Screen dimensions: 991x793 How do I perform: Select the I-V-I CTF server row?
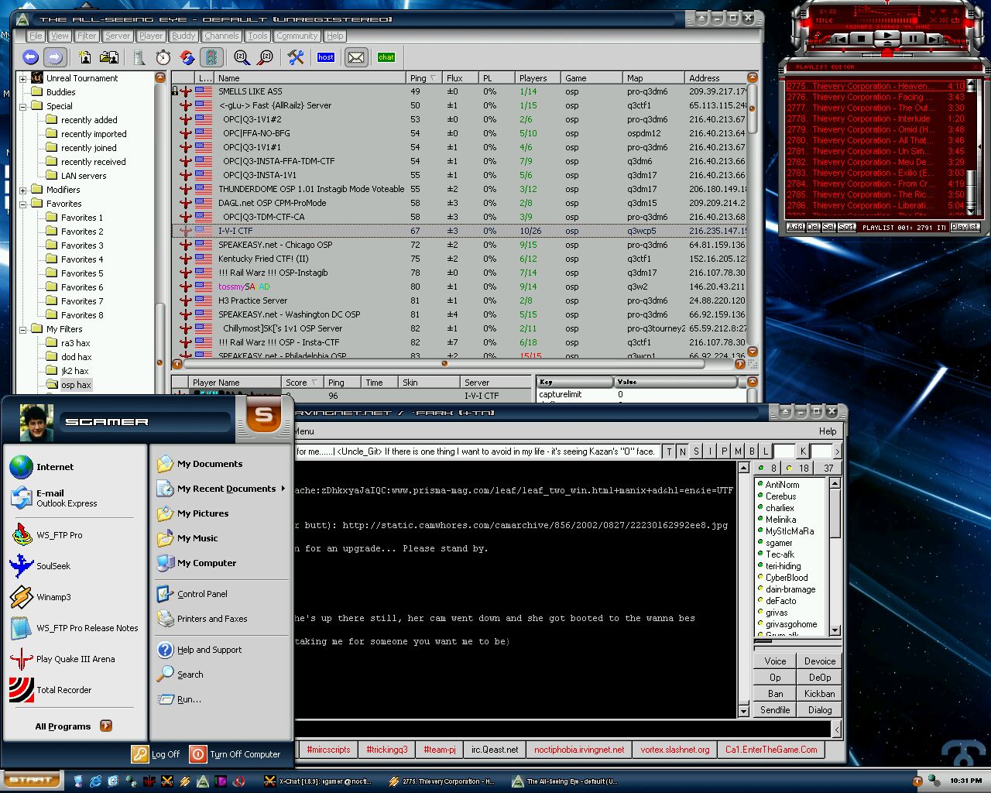point(460,231)
